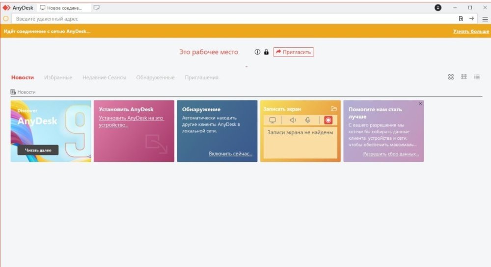Click the Включить сейчас link
The image size is (491, 267).
230,154
